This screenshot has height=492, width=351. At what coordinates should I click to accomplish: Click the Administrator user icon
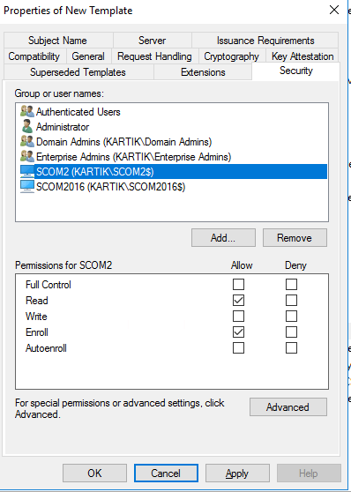coord(27,126)
